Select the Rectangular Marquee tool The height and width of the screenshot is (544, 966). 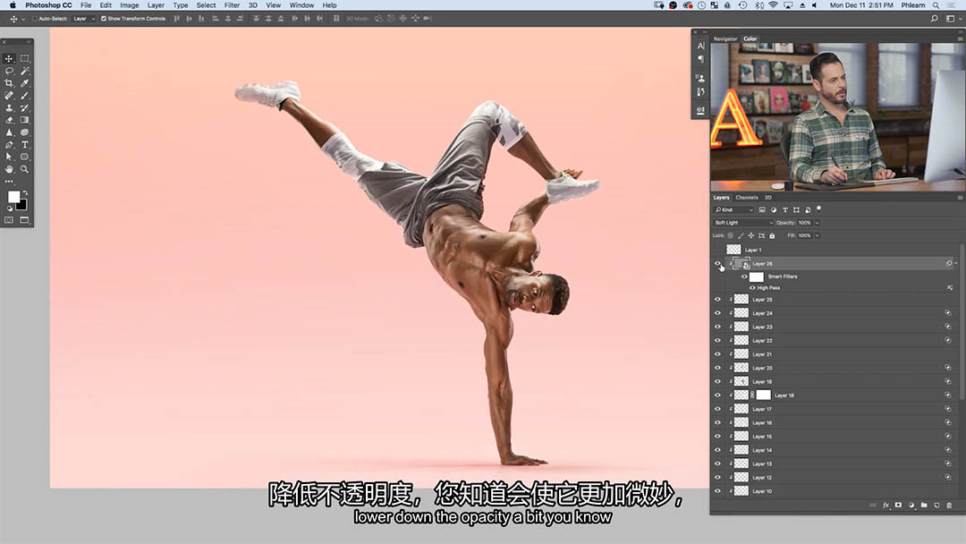point(25,58)
